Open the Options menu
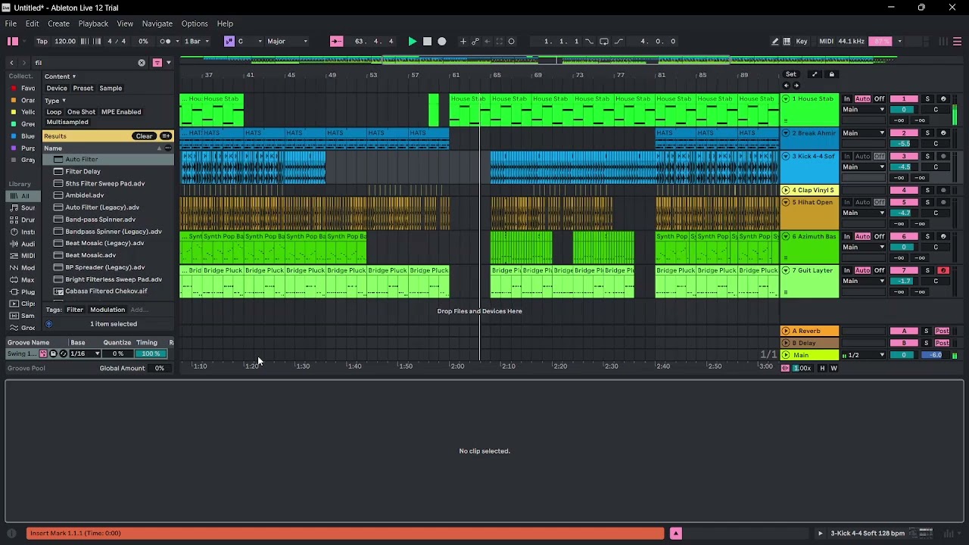The height and width of the screenshot is (545, 969). point(195,23)
